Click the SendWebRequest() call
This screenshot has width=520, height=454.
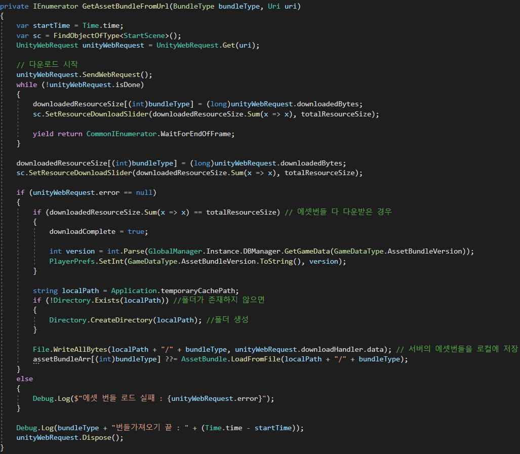115,75
